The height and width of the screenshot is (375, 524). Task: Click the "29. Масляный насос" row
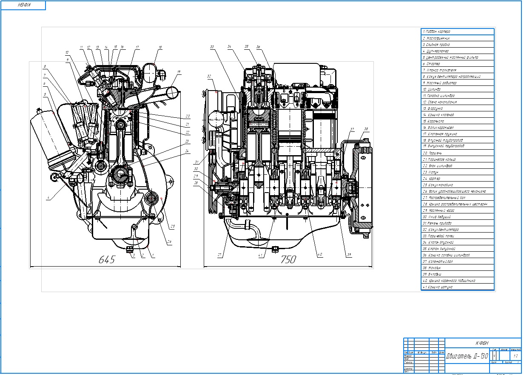[x=458, y=210]
